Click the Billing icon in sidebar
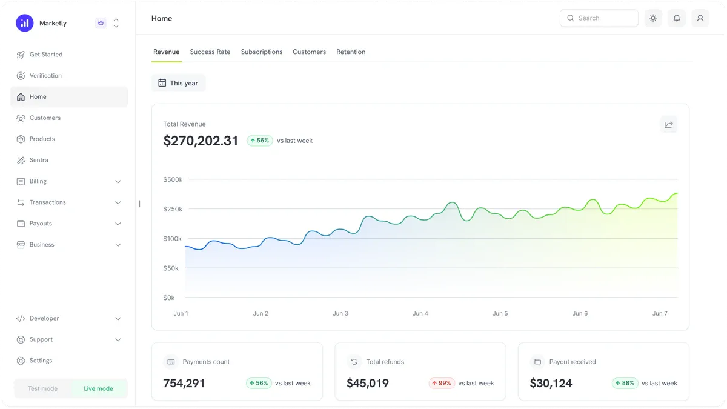 [x=21, y=181]
